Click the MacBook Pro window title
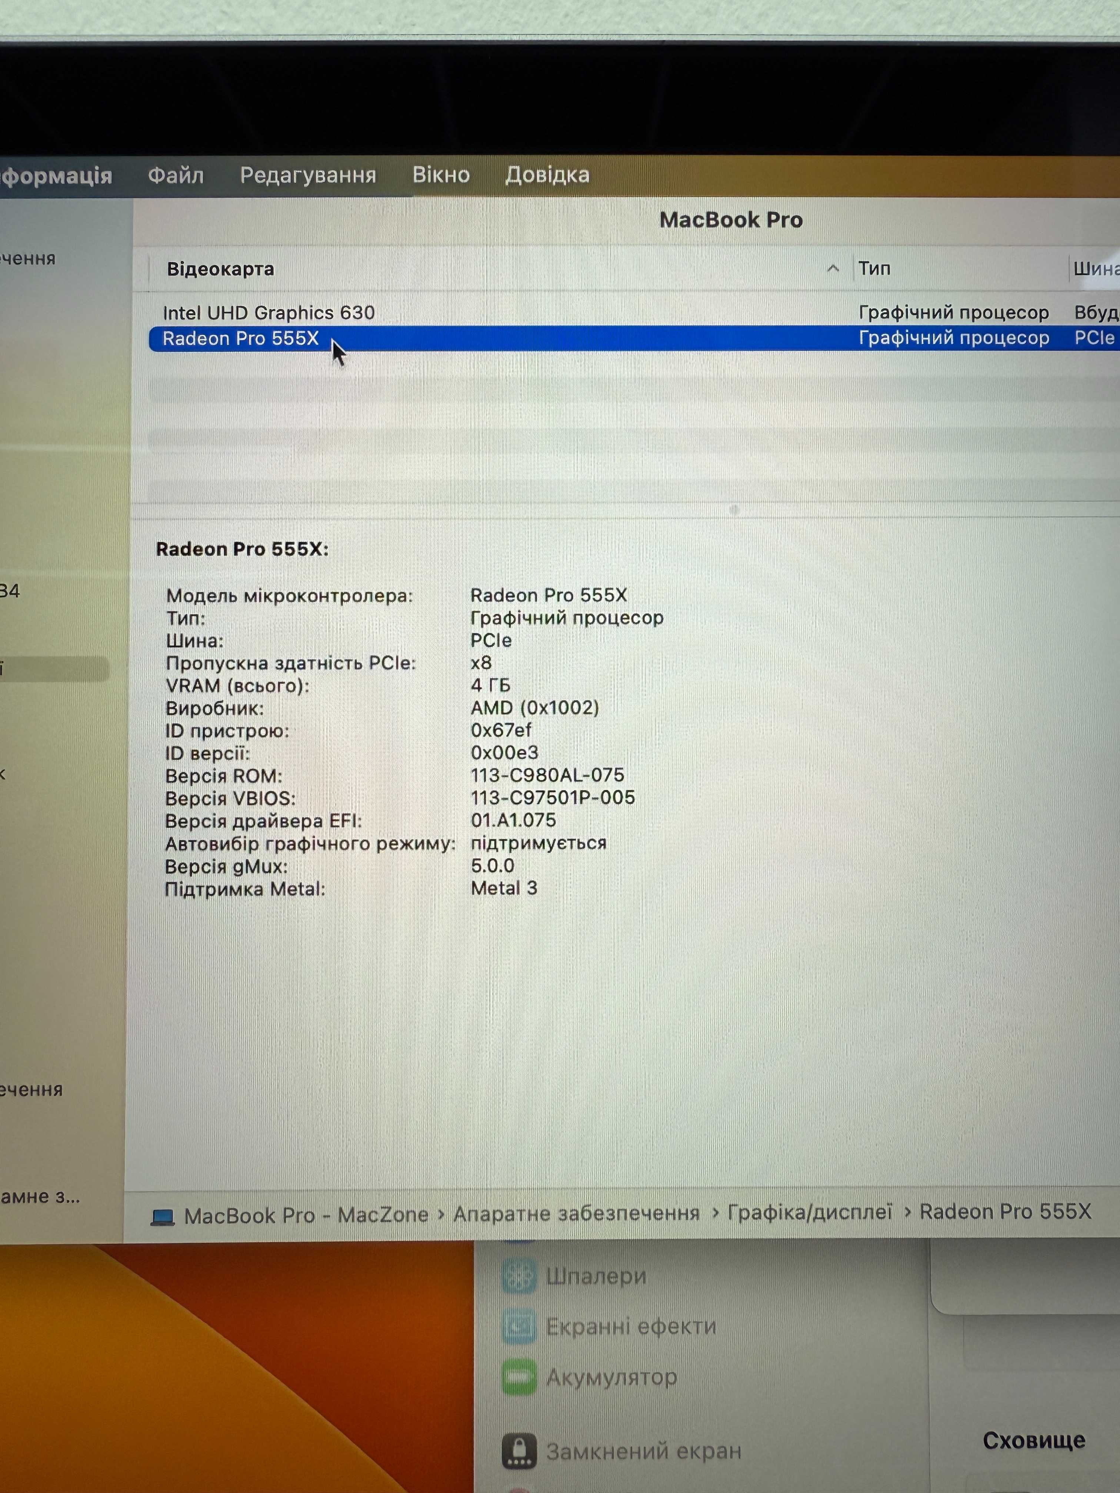1120x1493 pixels. [x=731, y=220]
